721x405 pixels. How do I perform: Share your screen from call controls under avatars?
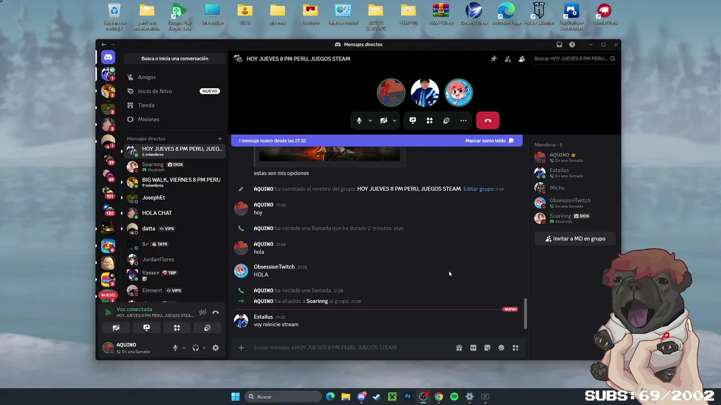point(413,120)
